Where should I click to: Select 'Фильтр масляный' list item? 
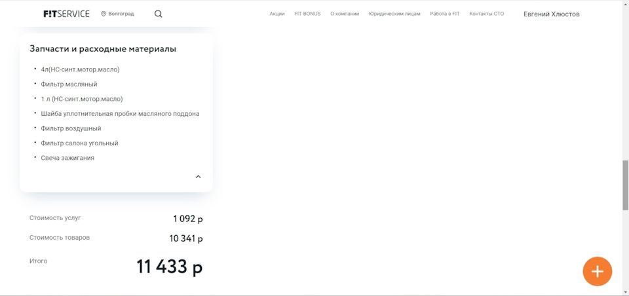(x=69, y=84)
